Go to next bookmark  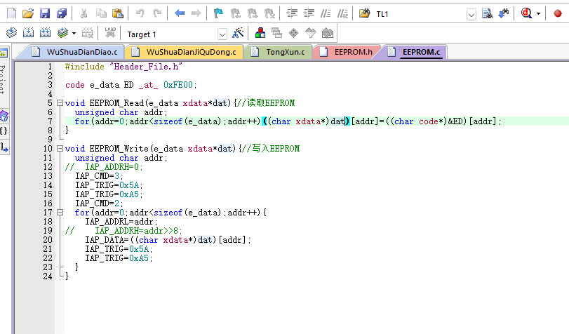tap(252, 14)
